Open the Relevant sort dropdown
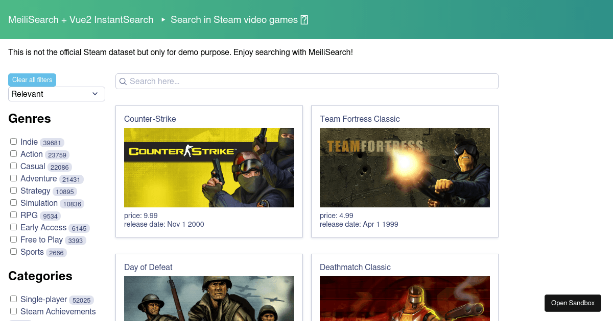Image resolution: width=613 pixels, height=321 pixels. 57,94
